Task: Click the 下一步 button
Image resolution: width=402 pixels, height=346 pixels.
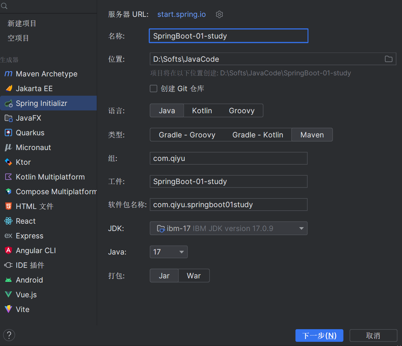Action: tap(319, 335)
